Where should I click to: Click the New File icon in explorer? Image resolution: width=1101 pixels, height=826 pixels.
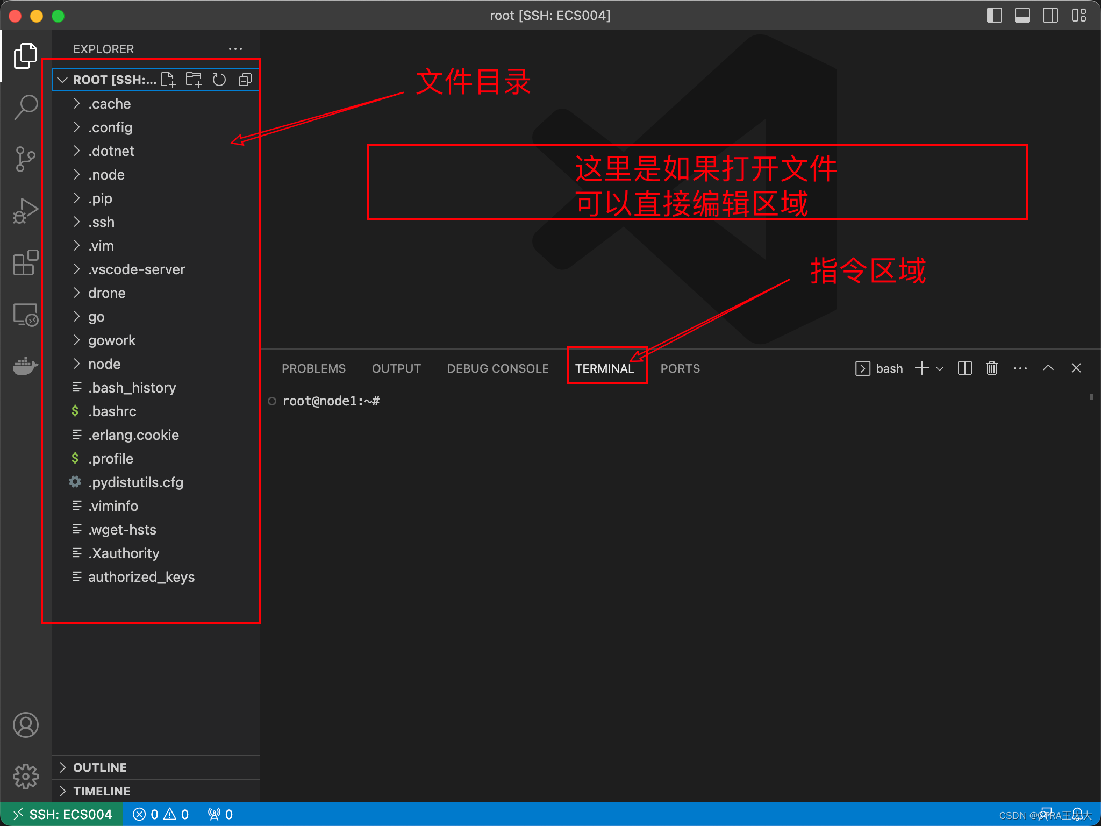point(168,80)
